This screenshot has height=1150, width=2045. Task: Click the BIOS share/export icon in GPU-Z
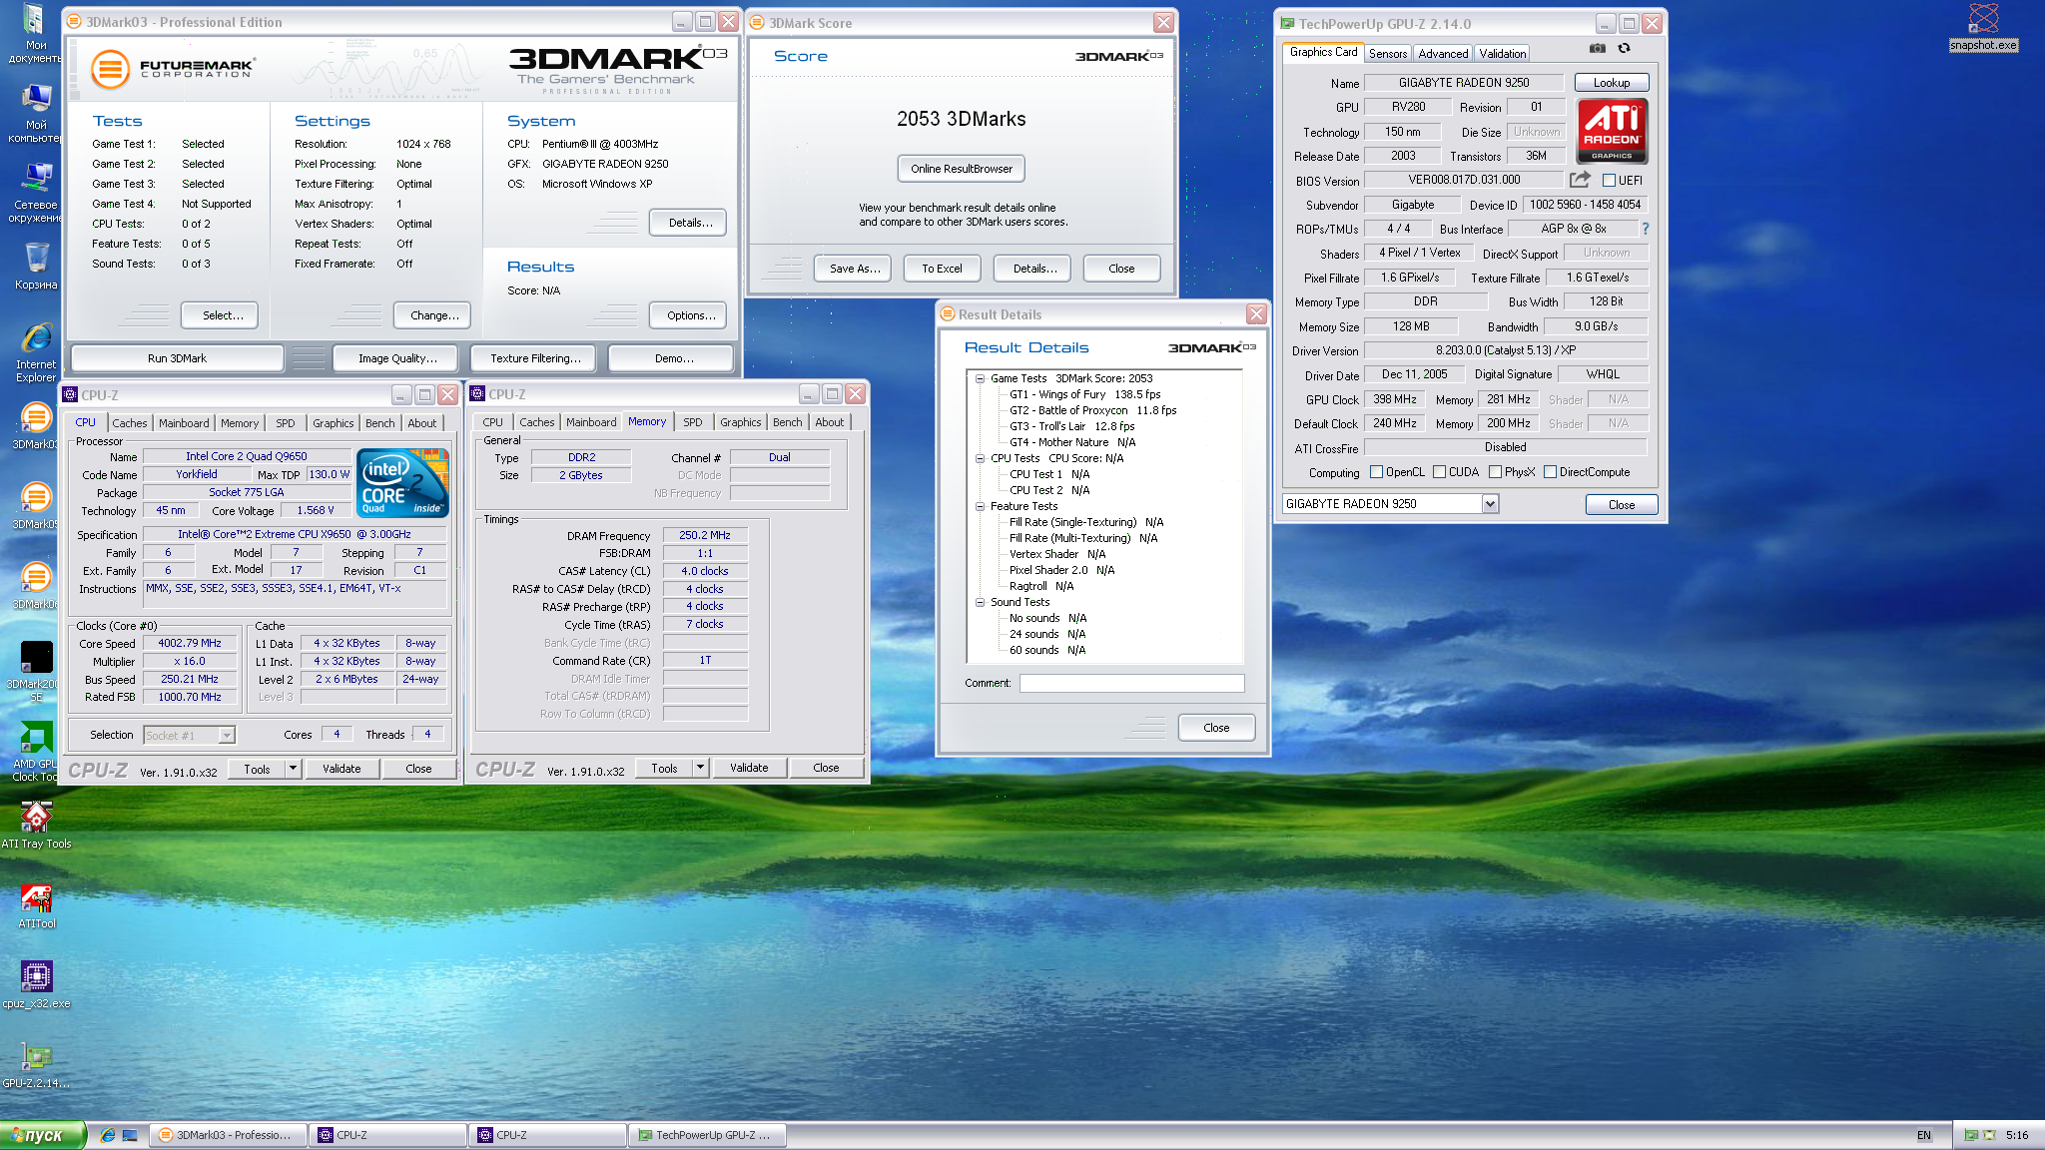pos(1580,180)
